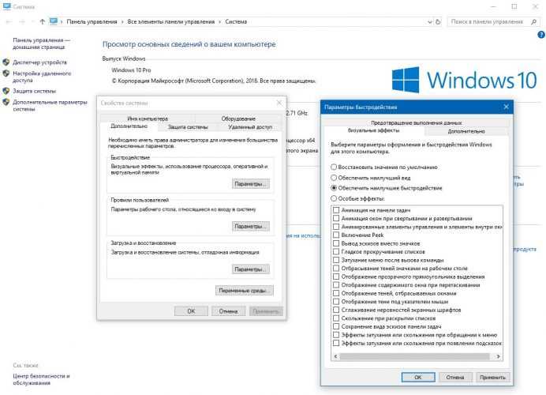Viewport: 546px width, 395px height.
Task: Open Центр безопасности и обслуживания link
Action: [42, 379]
